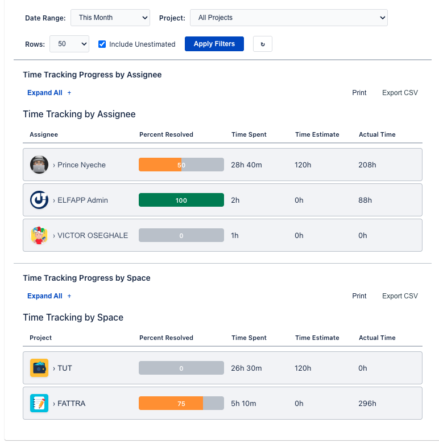Click the Time Tracking by Space heading
The image size is (439, 443).
[x=73, y=317]
